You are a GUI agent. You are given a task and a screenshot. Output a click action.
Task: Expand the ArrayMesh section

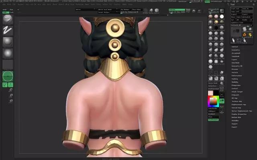click(x=236, y=53)
